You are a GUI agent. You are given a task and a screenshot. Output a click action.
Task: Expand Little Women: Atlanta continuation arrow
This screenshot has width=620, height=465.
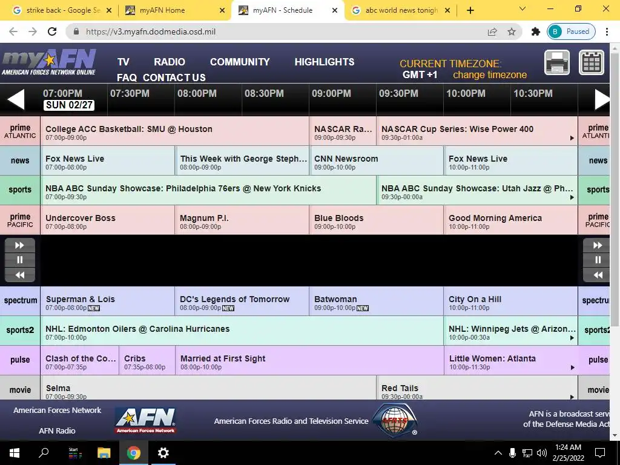tap(572, 368)
